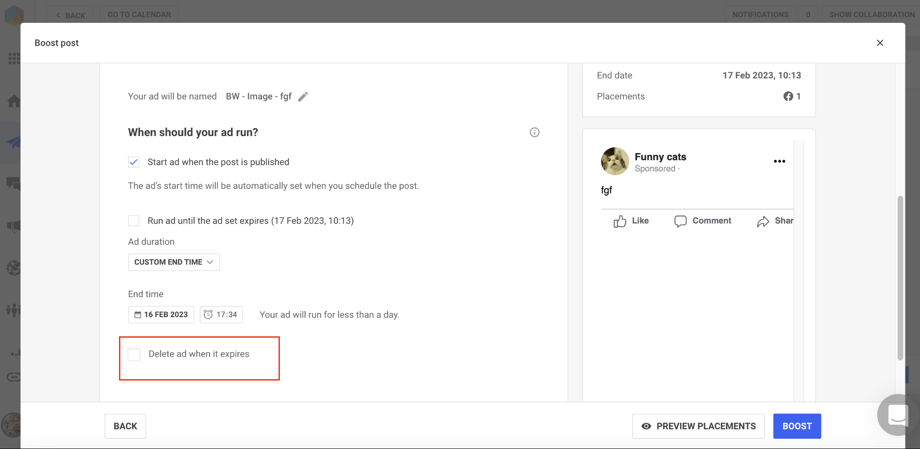Click BACK button in dialog footer
Image resolution: width=920 pixels, height=449 pixels.
click(125, 426)
